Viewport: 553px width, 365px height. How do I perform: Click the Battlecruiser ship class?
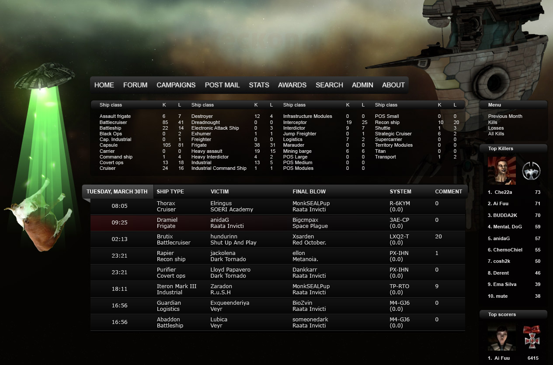point(113,122)
